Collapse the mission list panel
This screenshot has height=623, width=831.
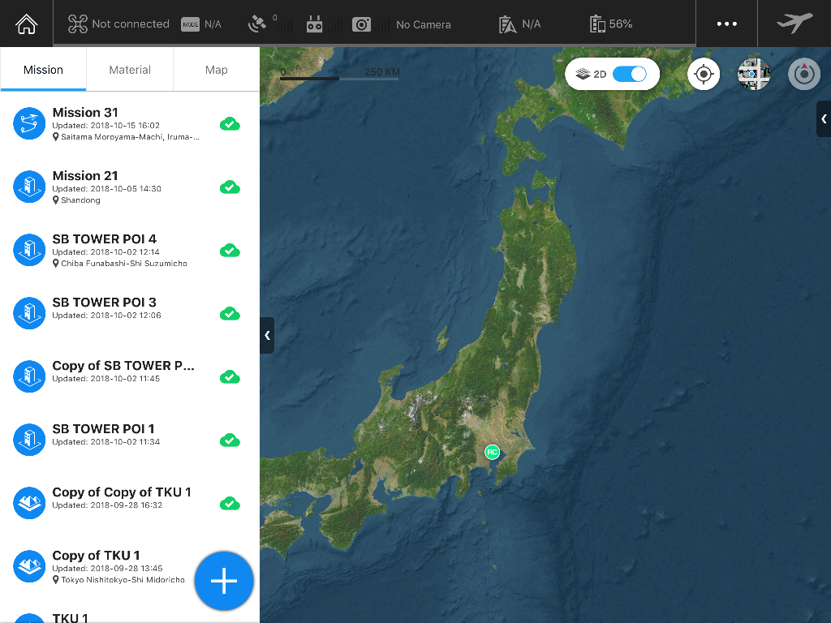267,335
